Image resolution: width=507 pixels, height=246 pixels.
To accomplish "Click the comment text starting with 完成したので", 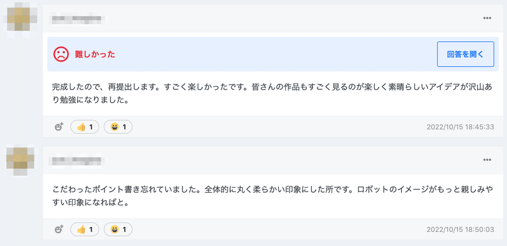I will click(273, 94).
